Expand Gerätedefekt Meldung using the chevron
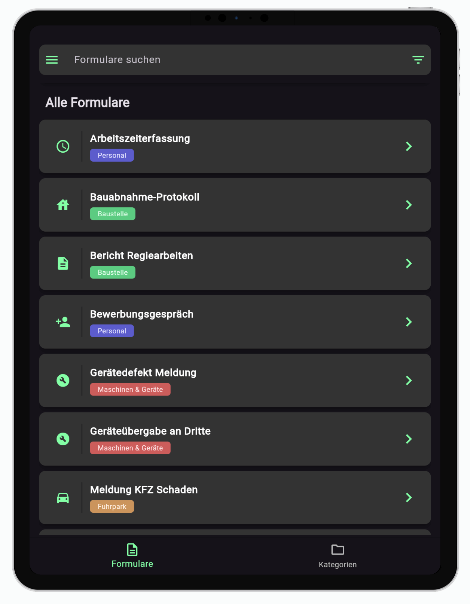 (409, 381)
